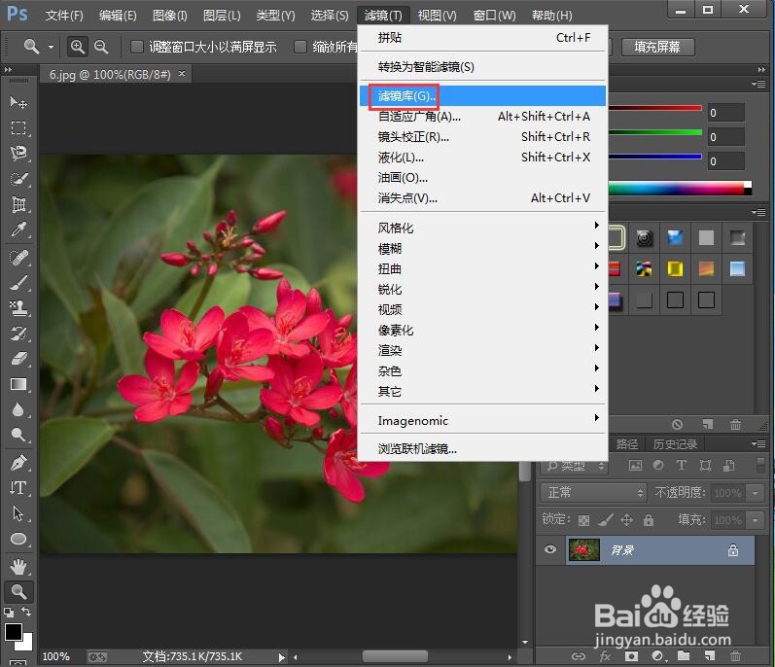Open the 文件(F) menu
This screenshot has height=667, width=775.
[x=64, y=16]
